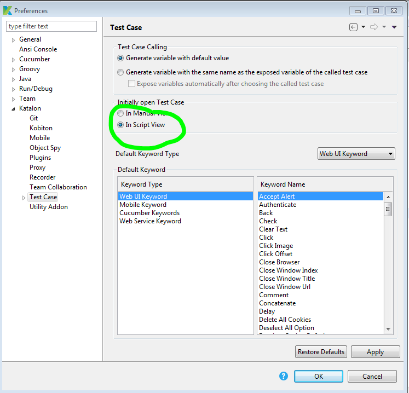Click the Keyword Name scrollbar up arrow

pos(388,197)
